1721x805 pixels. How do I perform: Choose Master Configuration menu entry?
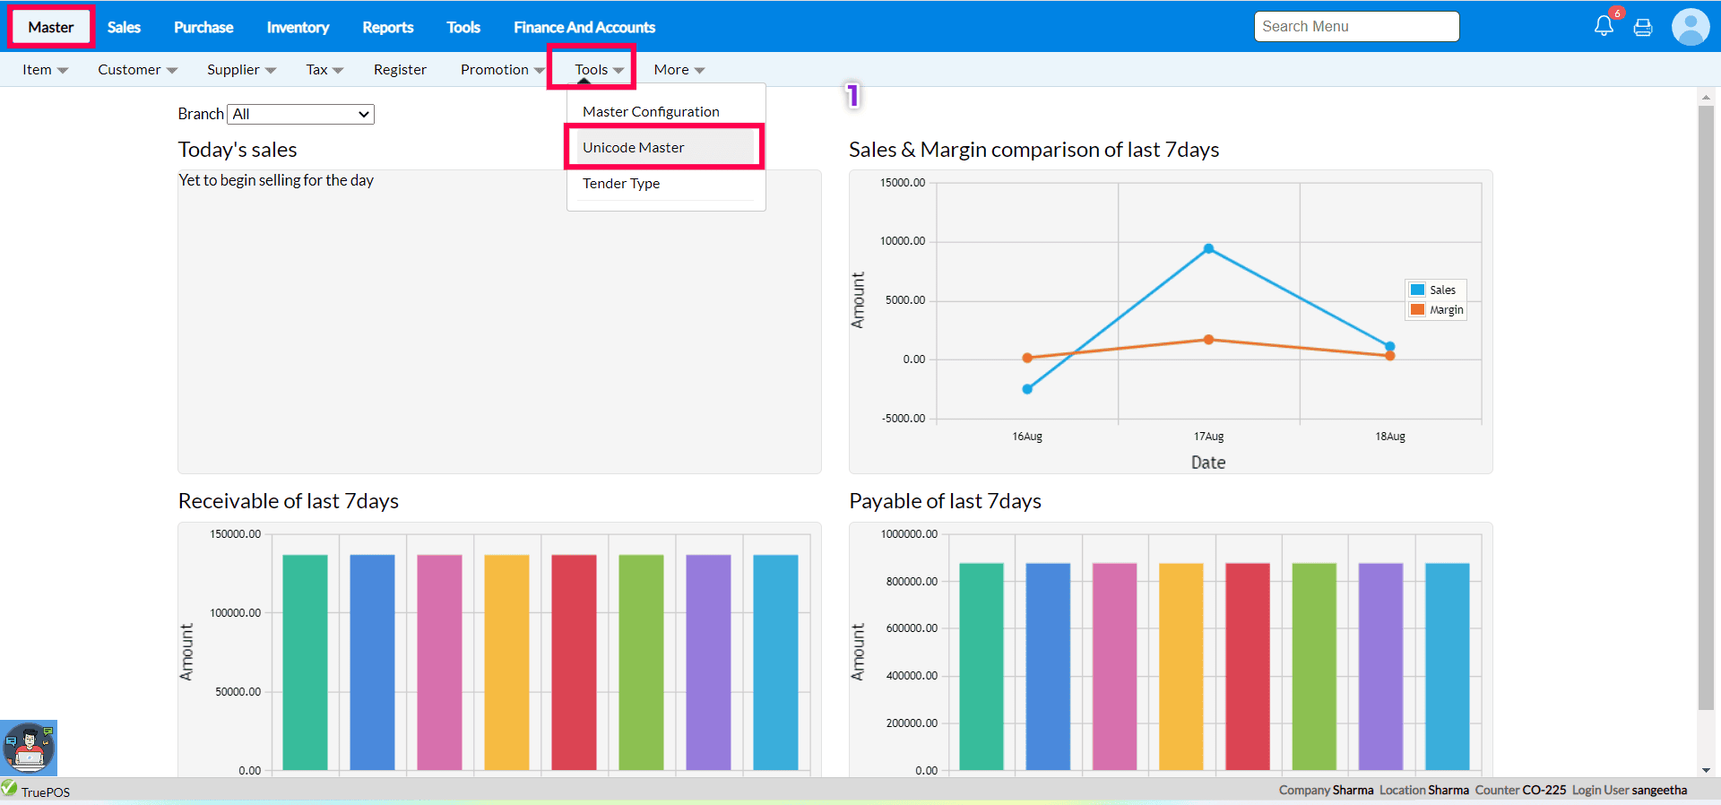pyautogui.click(x=651, y=112)
